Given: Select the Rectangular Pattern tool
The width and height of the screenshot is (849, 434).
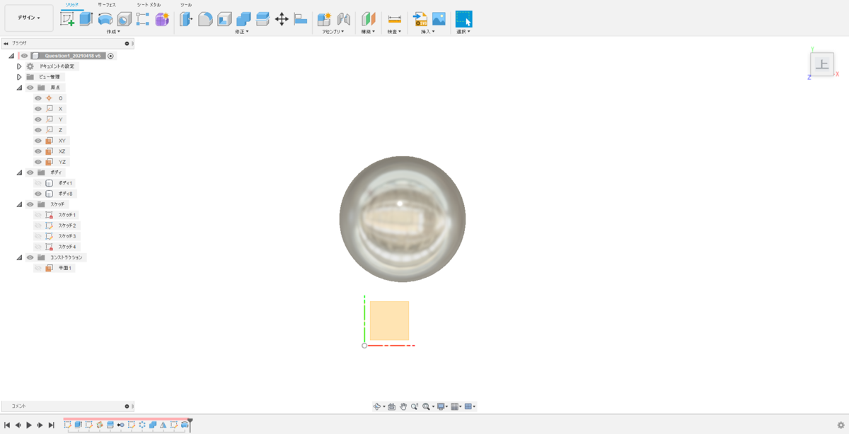Looking at the screenshot, I should coord(143,19).
